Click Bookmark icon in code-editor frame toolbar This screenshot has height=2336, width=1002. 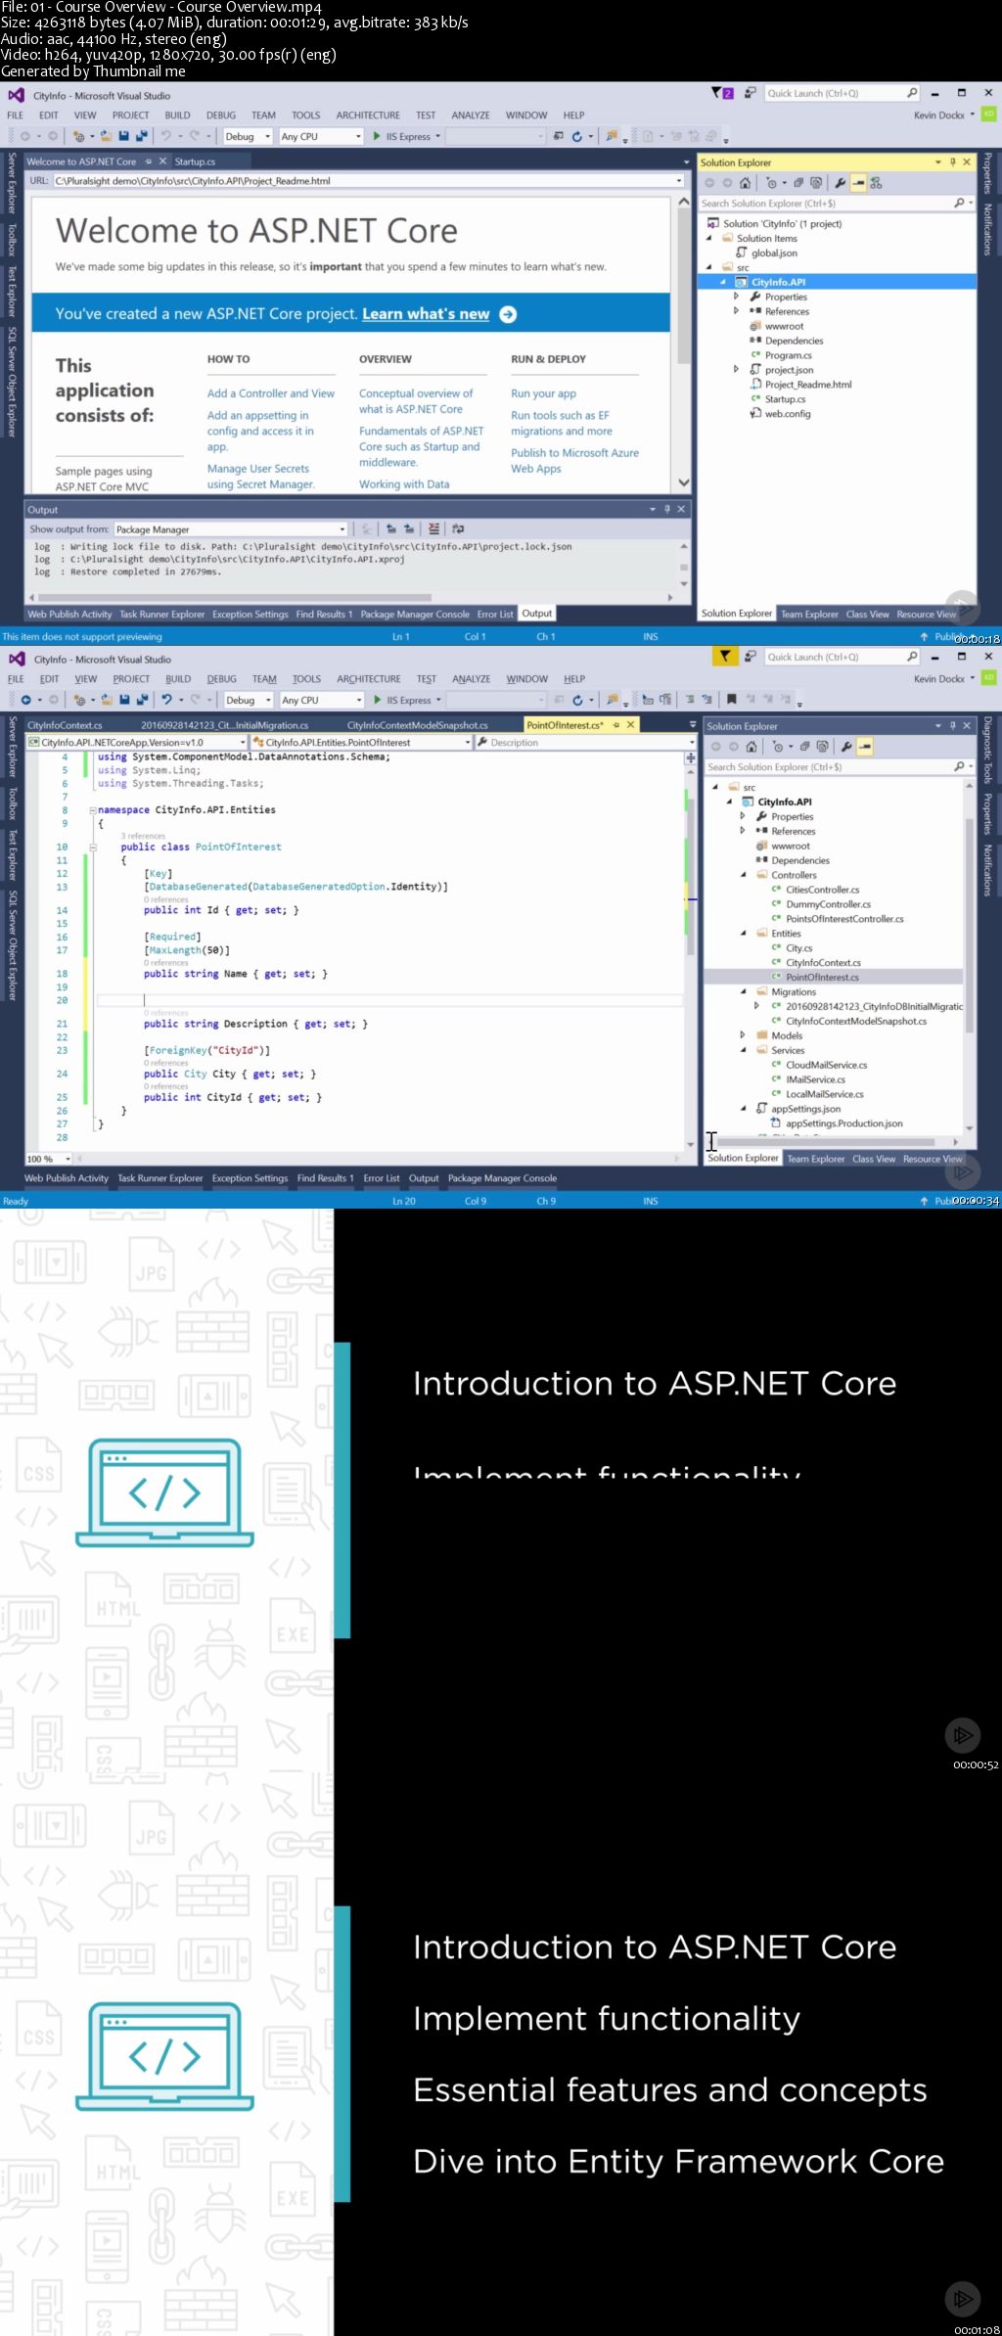pyautogui.click(x=731, y=700)
